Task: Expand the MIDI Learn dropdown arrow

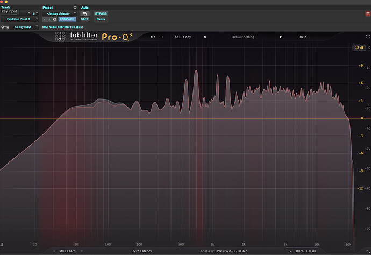Action: 82,251
